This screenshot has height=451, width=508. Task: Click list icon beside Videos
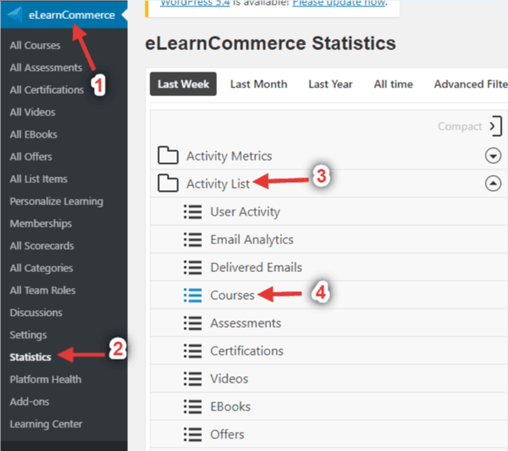pos(192,379)
